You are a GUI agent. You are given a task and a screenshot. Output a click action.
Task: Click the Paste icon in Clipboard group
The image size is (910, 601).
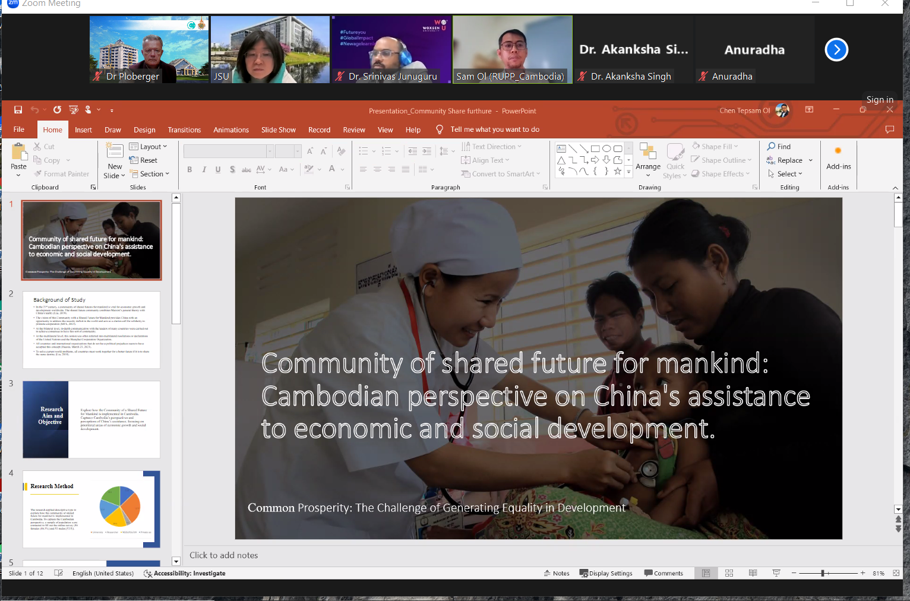click(x=18, y=154)
